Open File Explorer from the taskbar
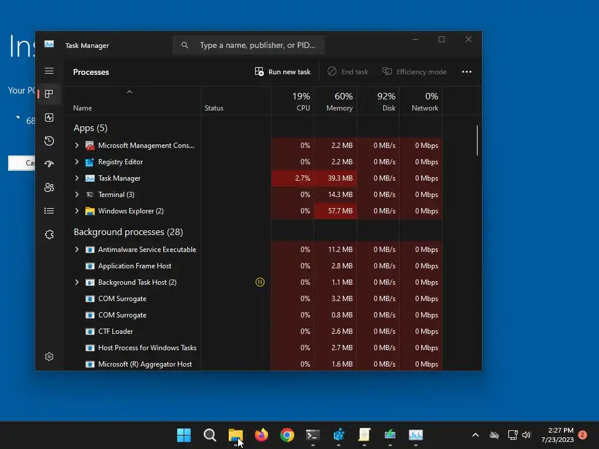The width and height of the screenshot is (599, 449). (x=235, y=435)
